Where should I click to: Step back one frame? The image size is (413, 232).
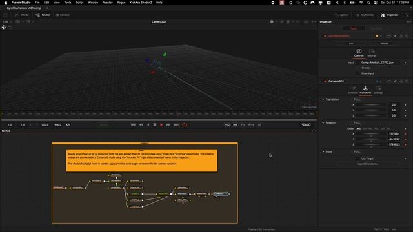tap(141, 124)
